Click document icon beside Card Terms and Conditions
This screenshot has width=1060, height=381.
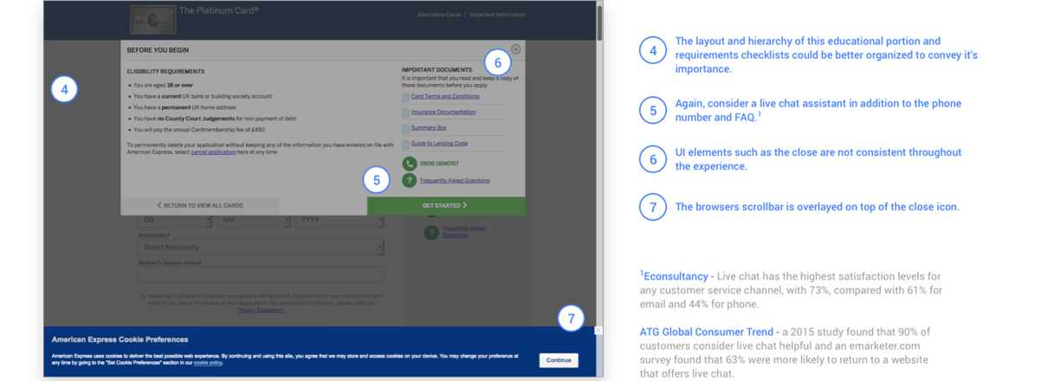pyautogui.click(x=405, y=97)
